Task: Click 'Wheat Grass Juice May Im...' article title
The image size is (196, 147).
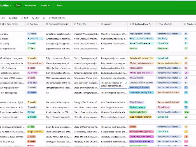Action: tap(86, 39)
